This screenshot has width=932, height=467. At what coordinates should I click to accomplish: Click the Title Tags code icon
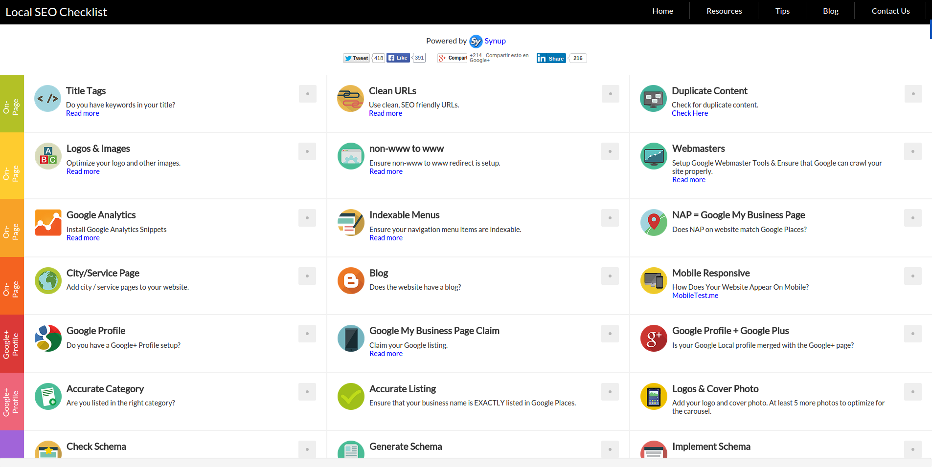point(48,98)
